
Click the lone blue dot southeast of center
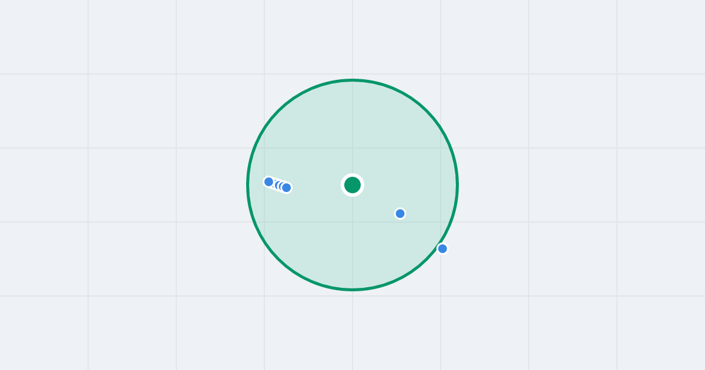tap(400, 214)
